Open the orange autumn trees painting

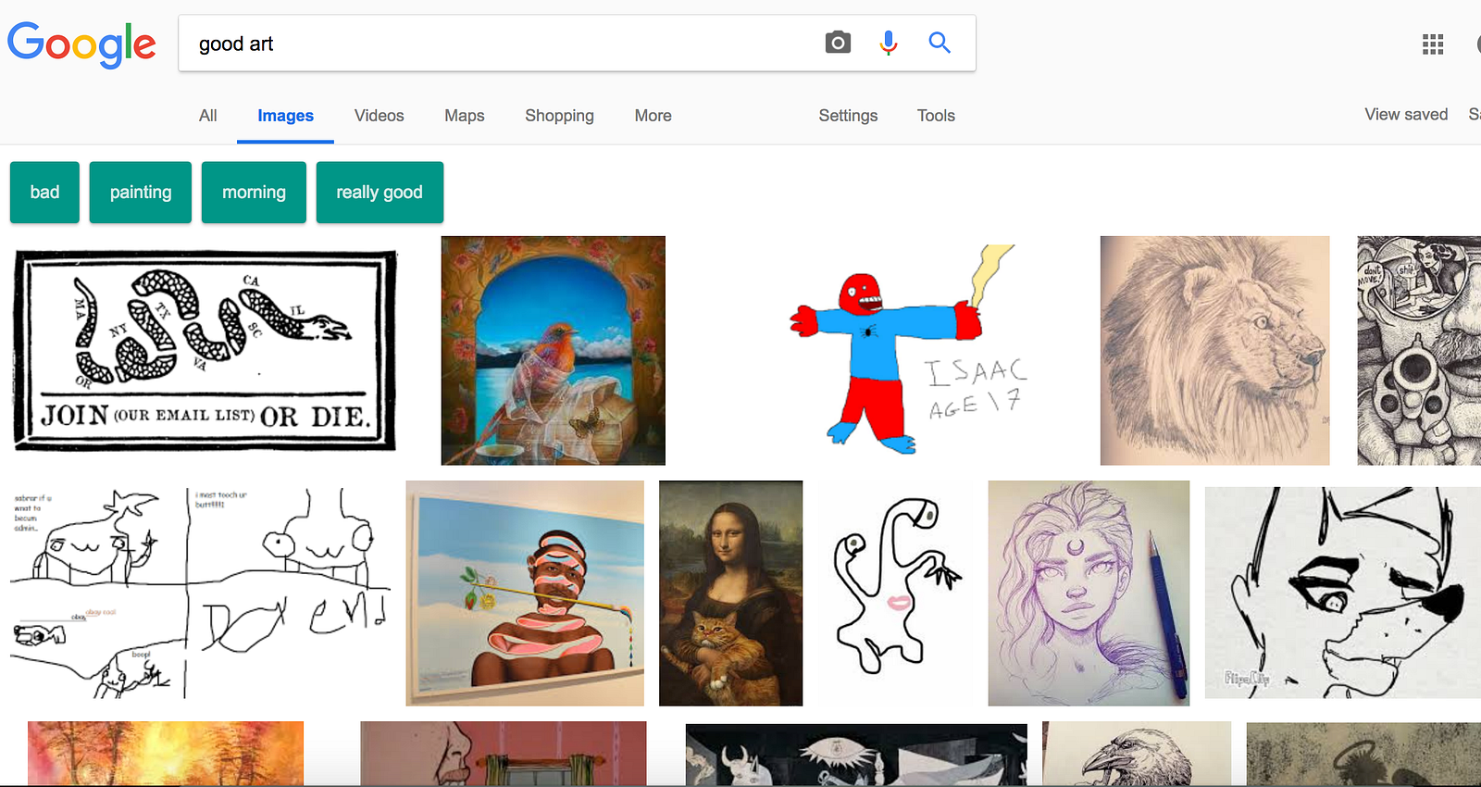[x=166, y=754]
